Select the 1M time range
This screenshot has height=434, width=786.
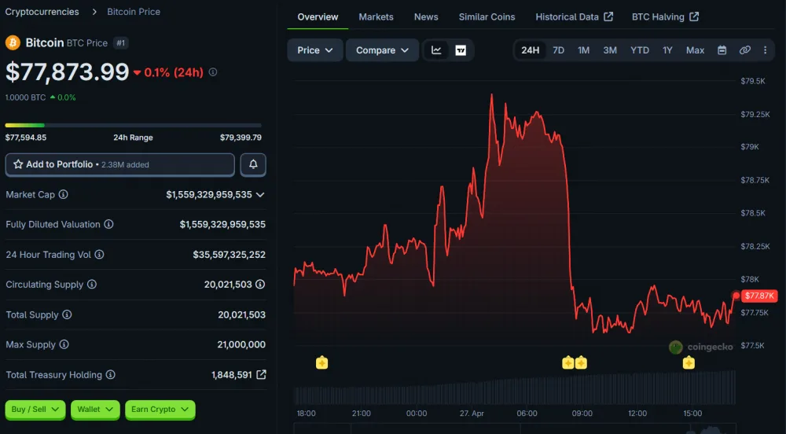pyautogui.click(x=583, y=50)
